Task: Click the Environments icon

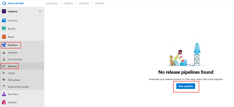Action: (x=4, y=59)
